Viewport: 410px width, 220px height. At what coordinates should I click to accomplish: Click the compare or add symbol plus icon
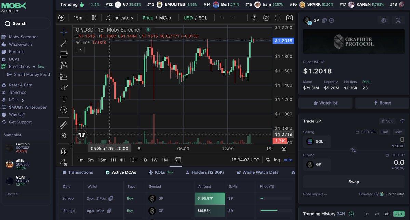click(62, 18)
